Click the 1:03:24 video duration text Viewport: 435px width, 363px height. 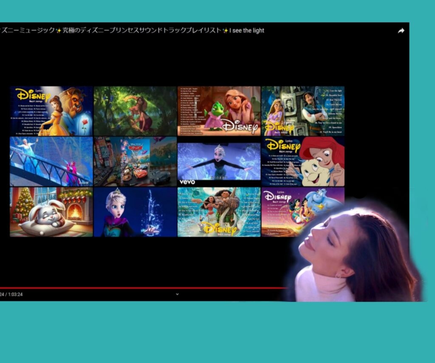[15, 294]
